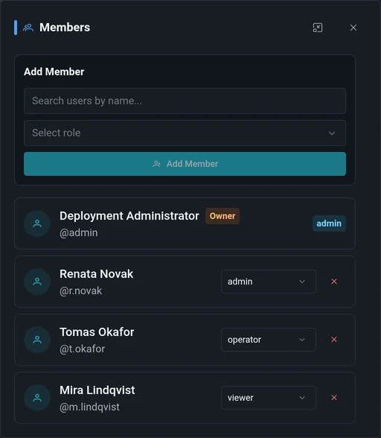
Task: Change Renata Novak's admin role dropdown
Action: tap(268, 282)
